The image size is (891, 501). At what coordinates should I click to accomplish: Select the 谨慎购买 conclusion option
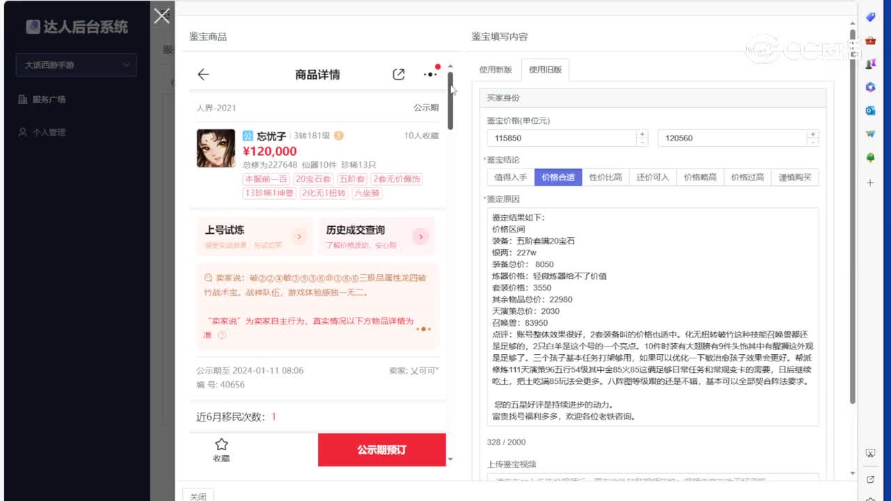794,177
